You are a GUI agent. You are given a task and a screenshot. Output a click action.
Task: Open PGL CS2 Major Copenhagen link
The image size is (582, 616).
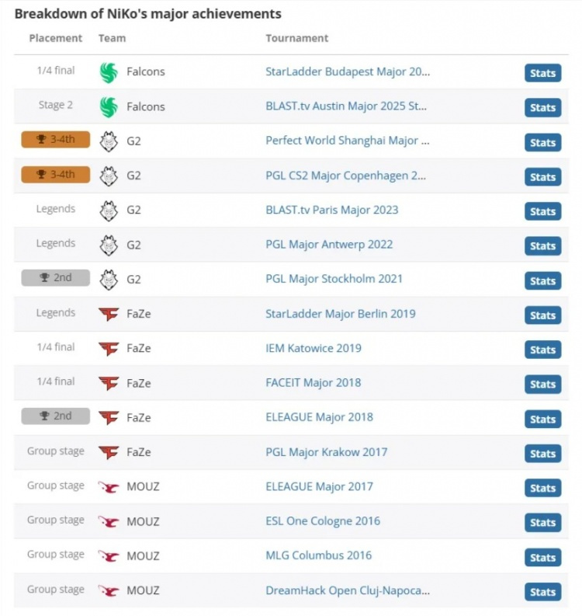(x=346, y=176)
